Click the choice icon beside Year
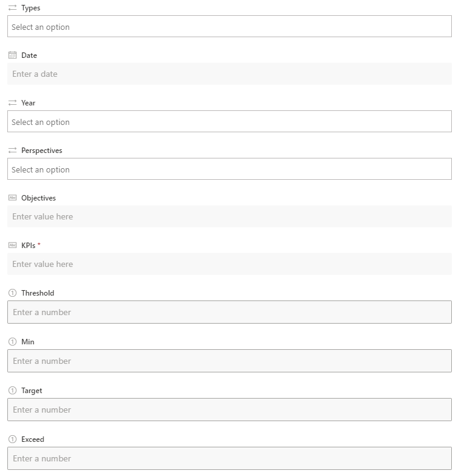 (12, 103)
